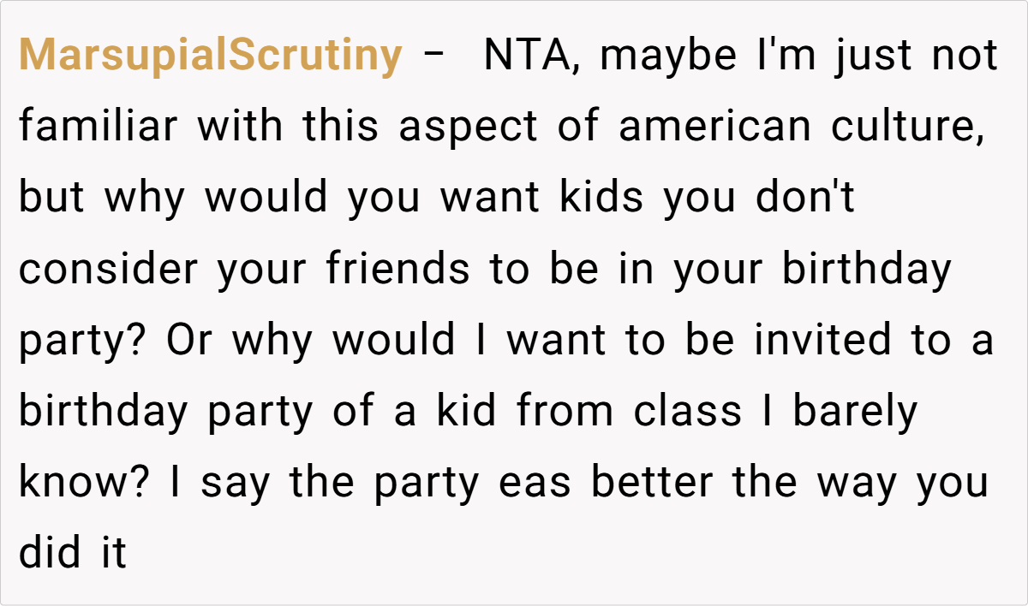
Task: Click the misspelled word "eas"
Action: pos(541,482)
